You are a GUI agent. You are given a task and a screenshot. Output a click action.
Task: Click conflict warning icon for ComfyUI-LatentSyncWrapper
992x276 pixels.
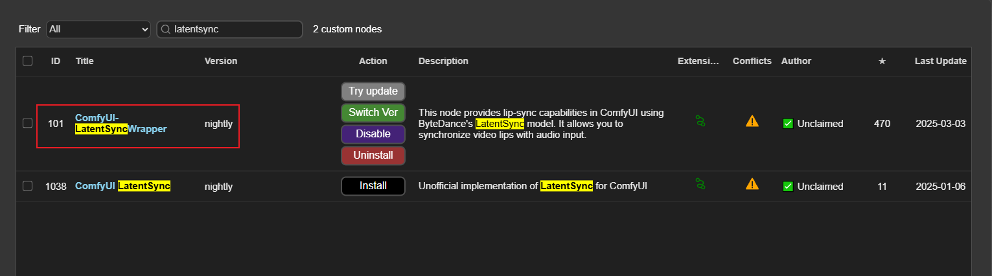click(752, 121)
